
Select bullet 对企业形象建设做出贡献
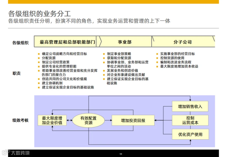[x=126, y=75]
